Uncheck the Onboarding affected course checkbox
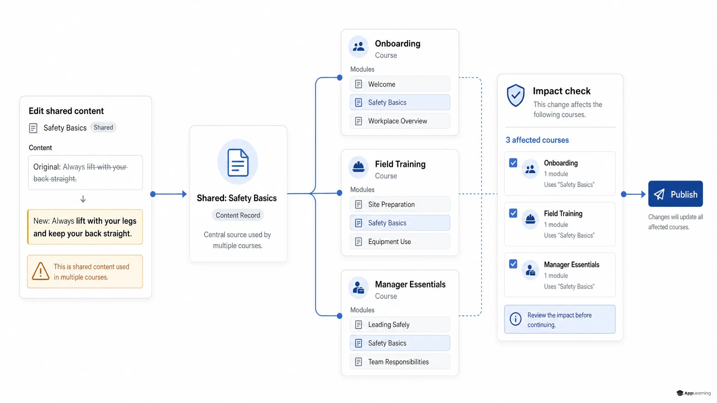The width and height of the screenshot is (717, 403). click(x=513, y=163)
